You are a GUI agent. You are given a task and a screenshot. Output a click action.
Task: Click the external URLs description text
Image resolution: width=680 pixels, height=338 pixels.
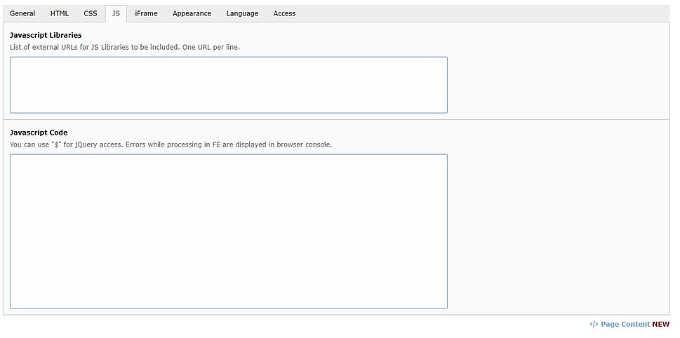[125, 47]
